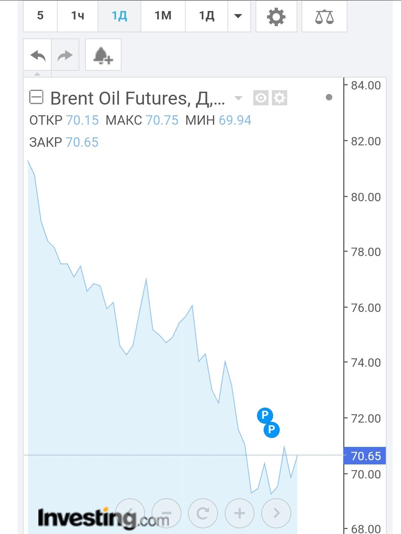Screen dimensions: 401x534
Task: Reset chart view with circular arrow
Action: (203, 513)
